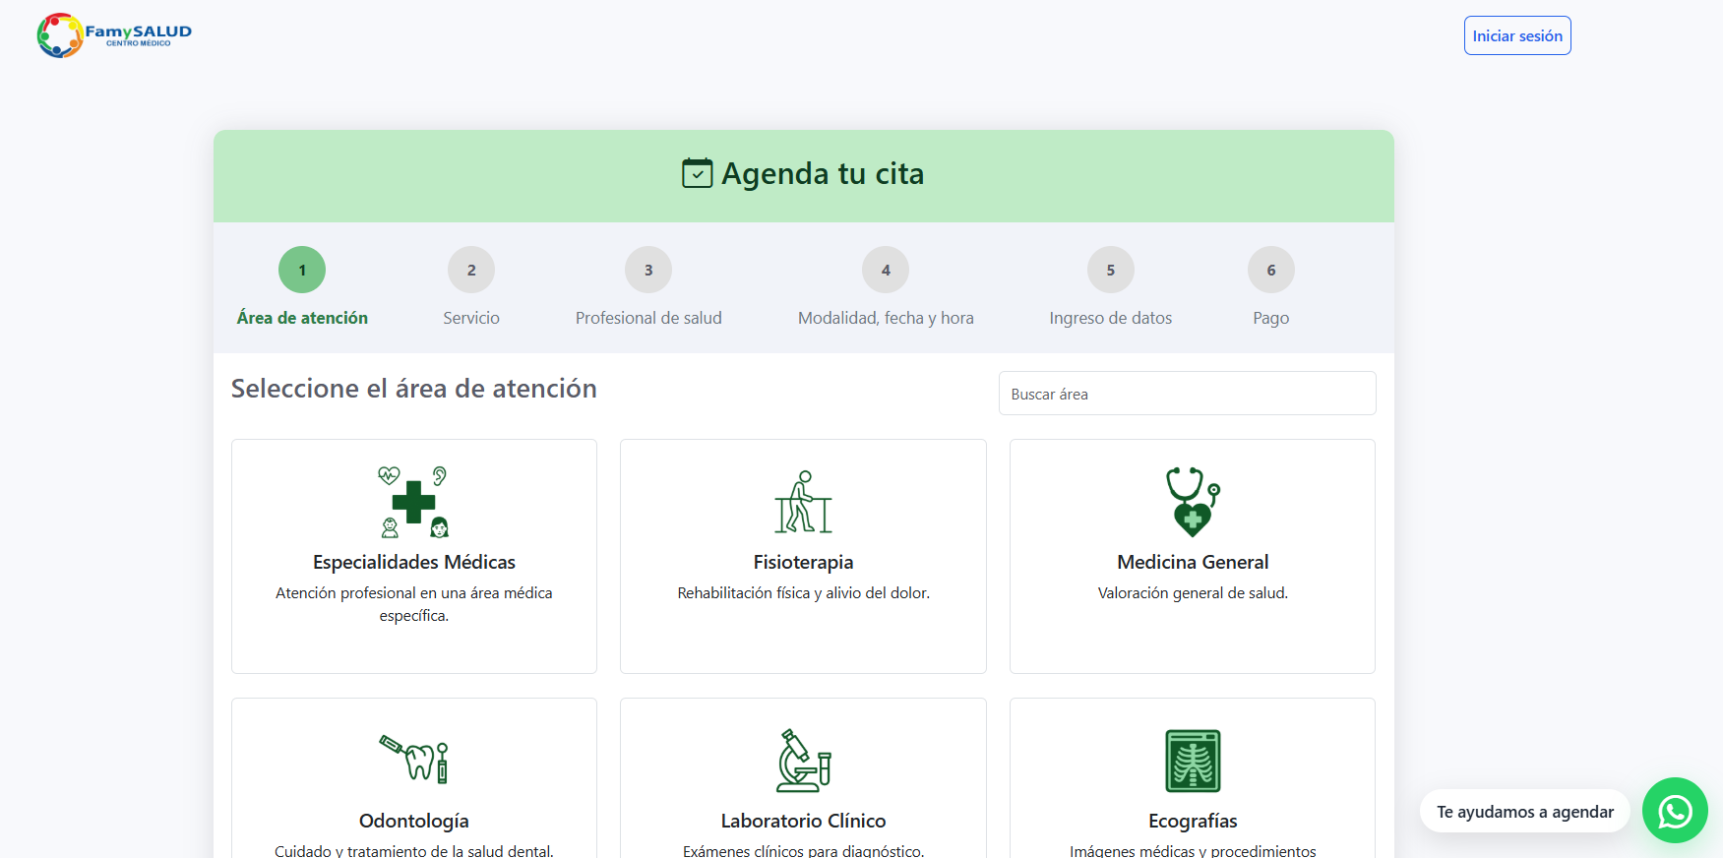Select the Laboratorio Clínico microscope icon
Viewport: 1723px width, 858px height.
click(803, 761)
